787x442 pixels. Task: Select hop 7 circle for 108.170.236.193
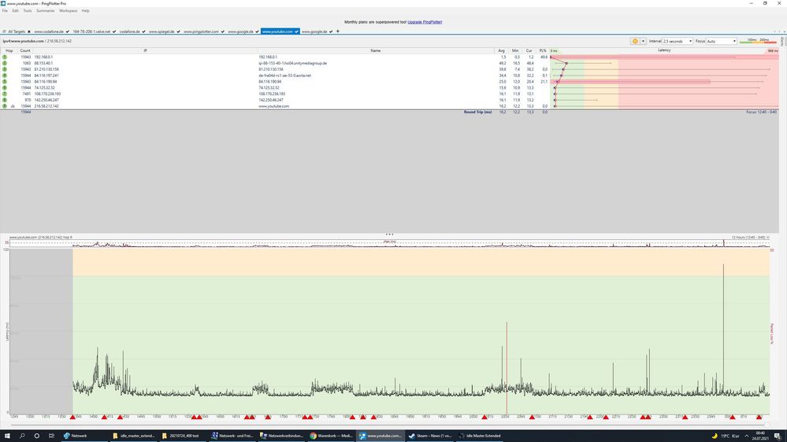pos(5,94)
